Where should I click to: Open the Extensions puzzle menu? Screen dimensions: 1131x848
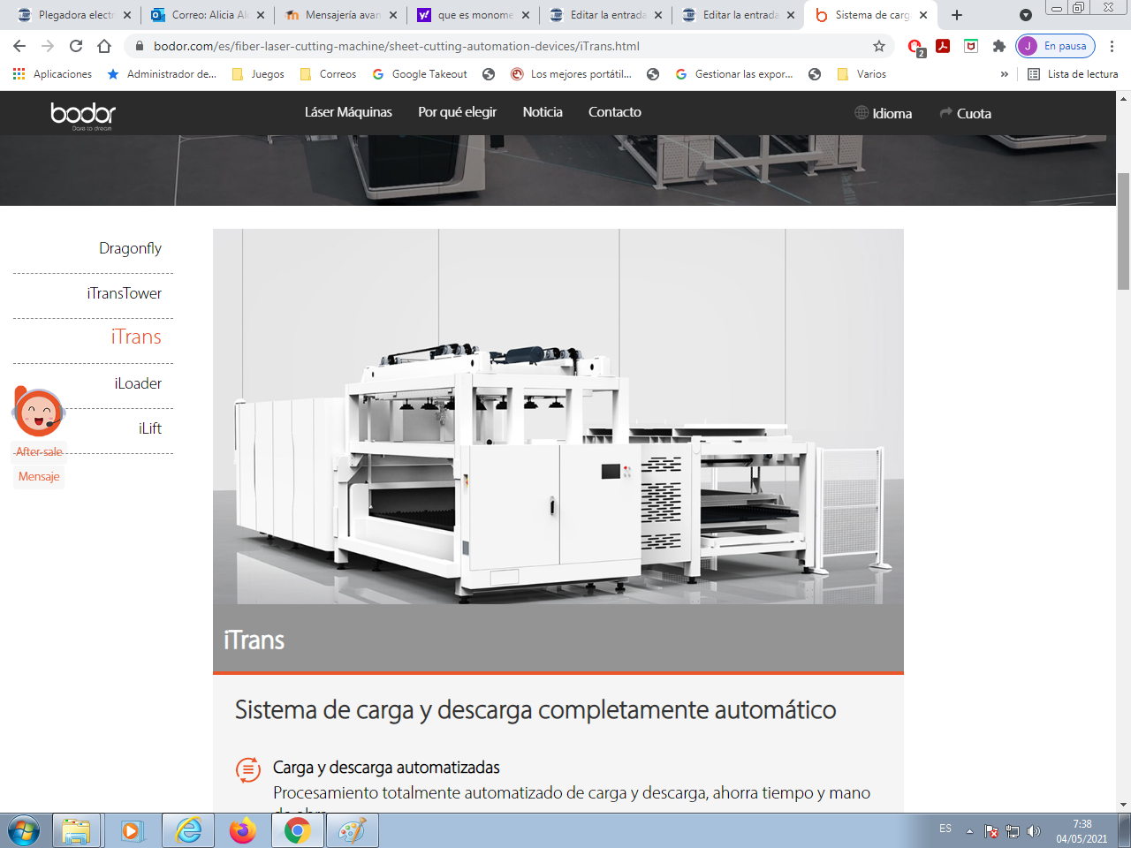coord(999,46)
